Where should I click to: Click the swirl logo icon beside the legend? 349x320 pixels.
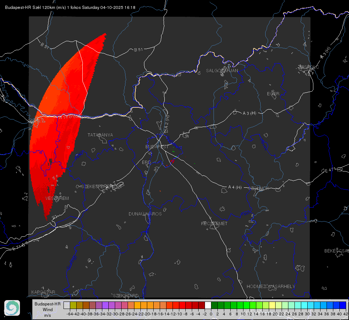(x=12, y=308)
